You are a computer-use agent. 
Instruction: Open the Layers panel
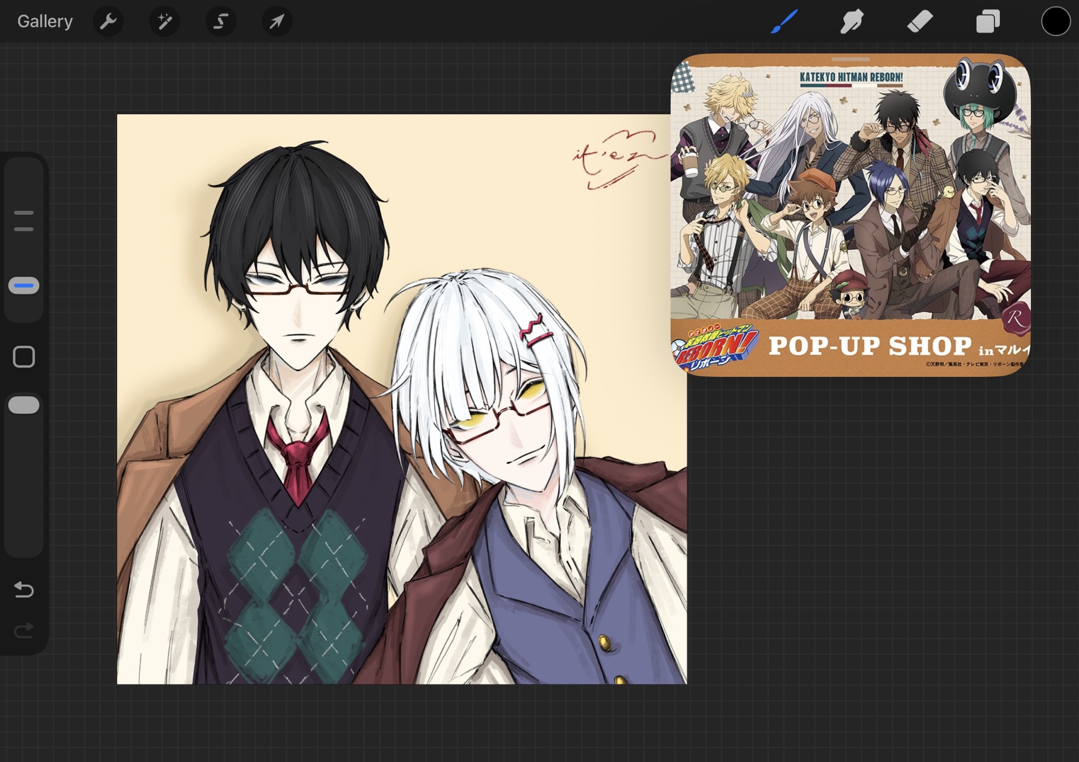coord(988,22)
